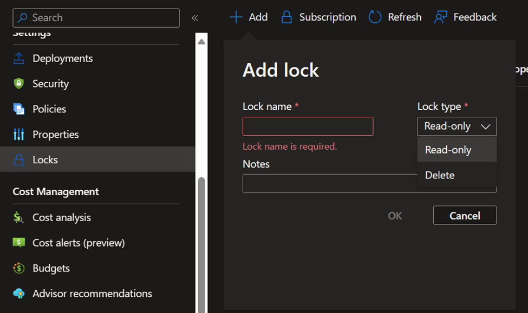Collapse the sidebar with the double chevron

tap(195, 17)
